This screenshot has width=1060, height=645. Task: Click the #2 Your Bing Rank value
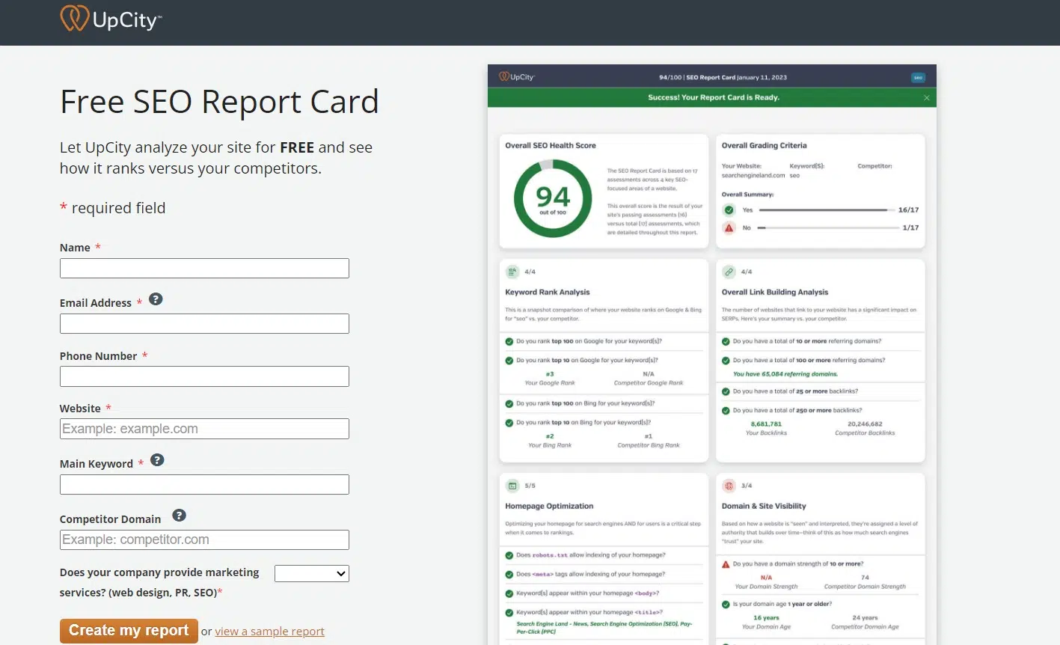[550, 436]
